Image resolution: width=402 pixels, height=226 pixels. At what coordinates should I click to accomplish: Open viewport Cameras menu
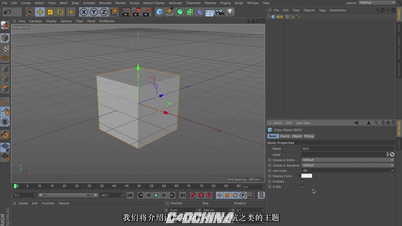(x=36, y=21)
